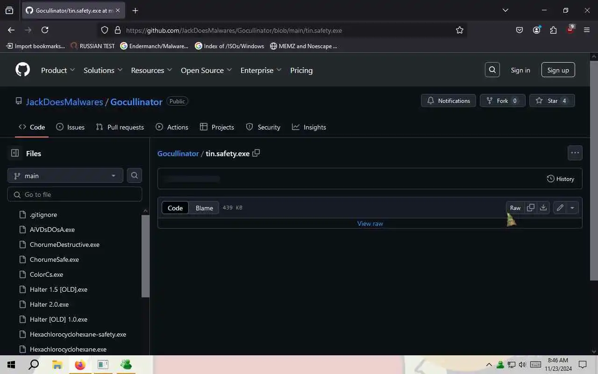The height and width of the screenshot is (374, 598).
Task: Expand the Resources menu
Action: click(151, 70)
